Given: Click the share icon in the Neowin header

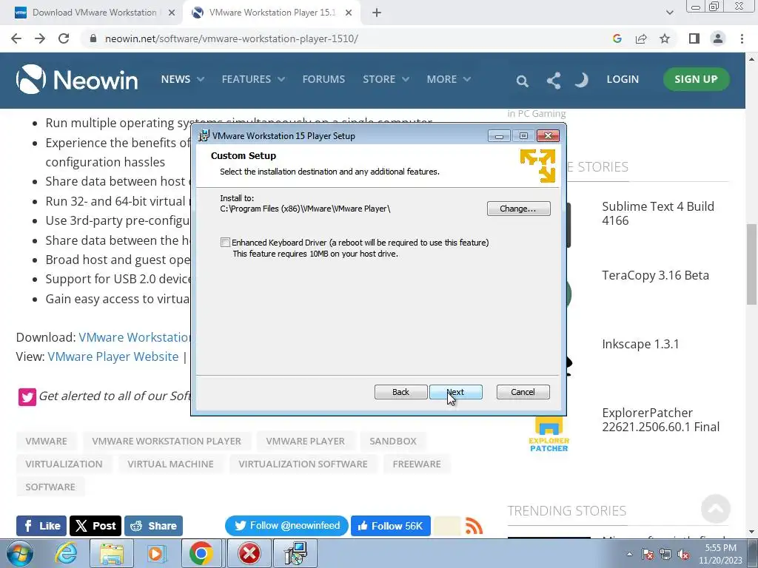Looking at the screenshot, I should pyautogui.click(x=554, y=80).
